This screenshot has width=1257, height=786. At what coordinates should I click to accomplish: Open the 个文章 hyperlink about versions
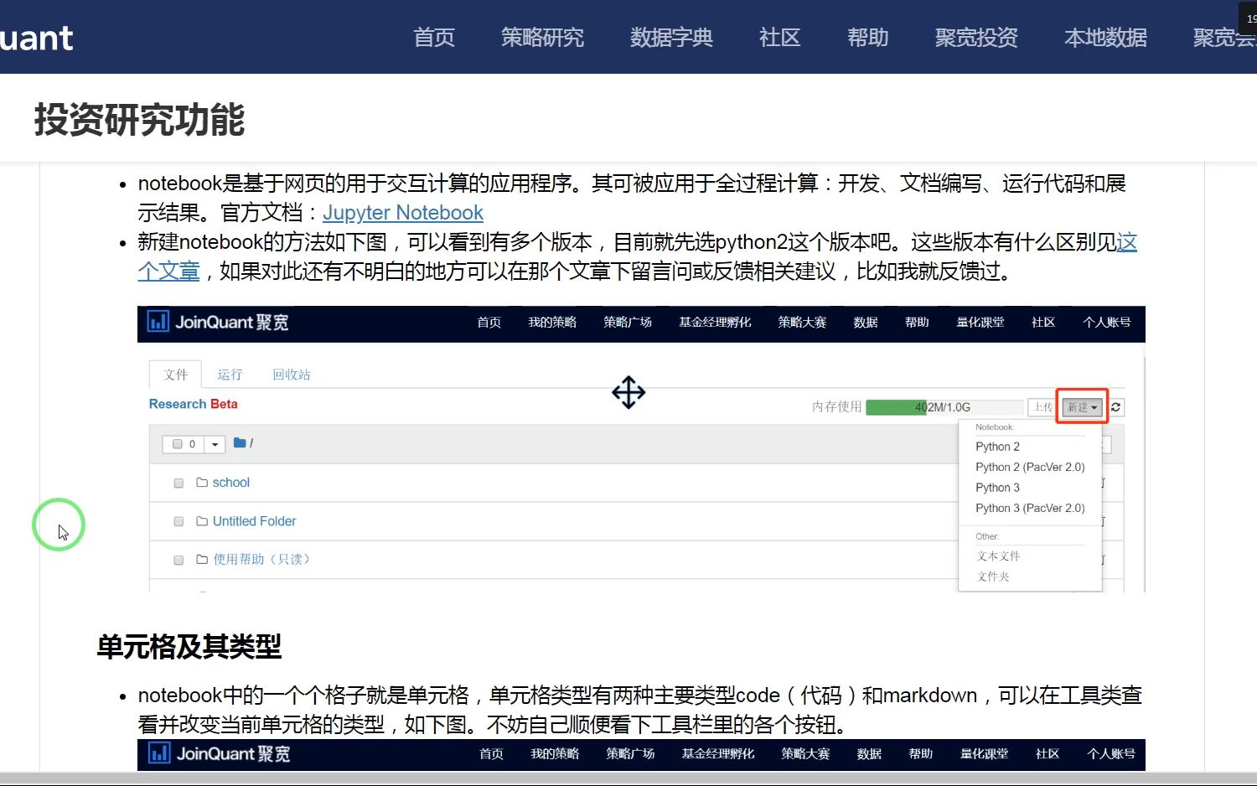(x=168, y=271)
